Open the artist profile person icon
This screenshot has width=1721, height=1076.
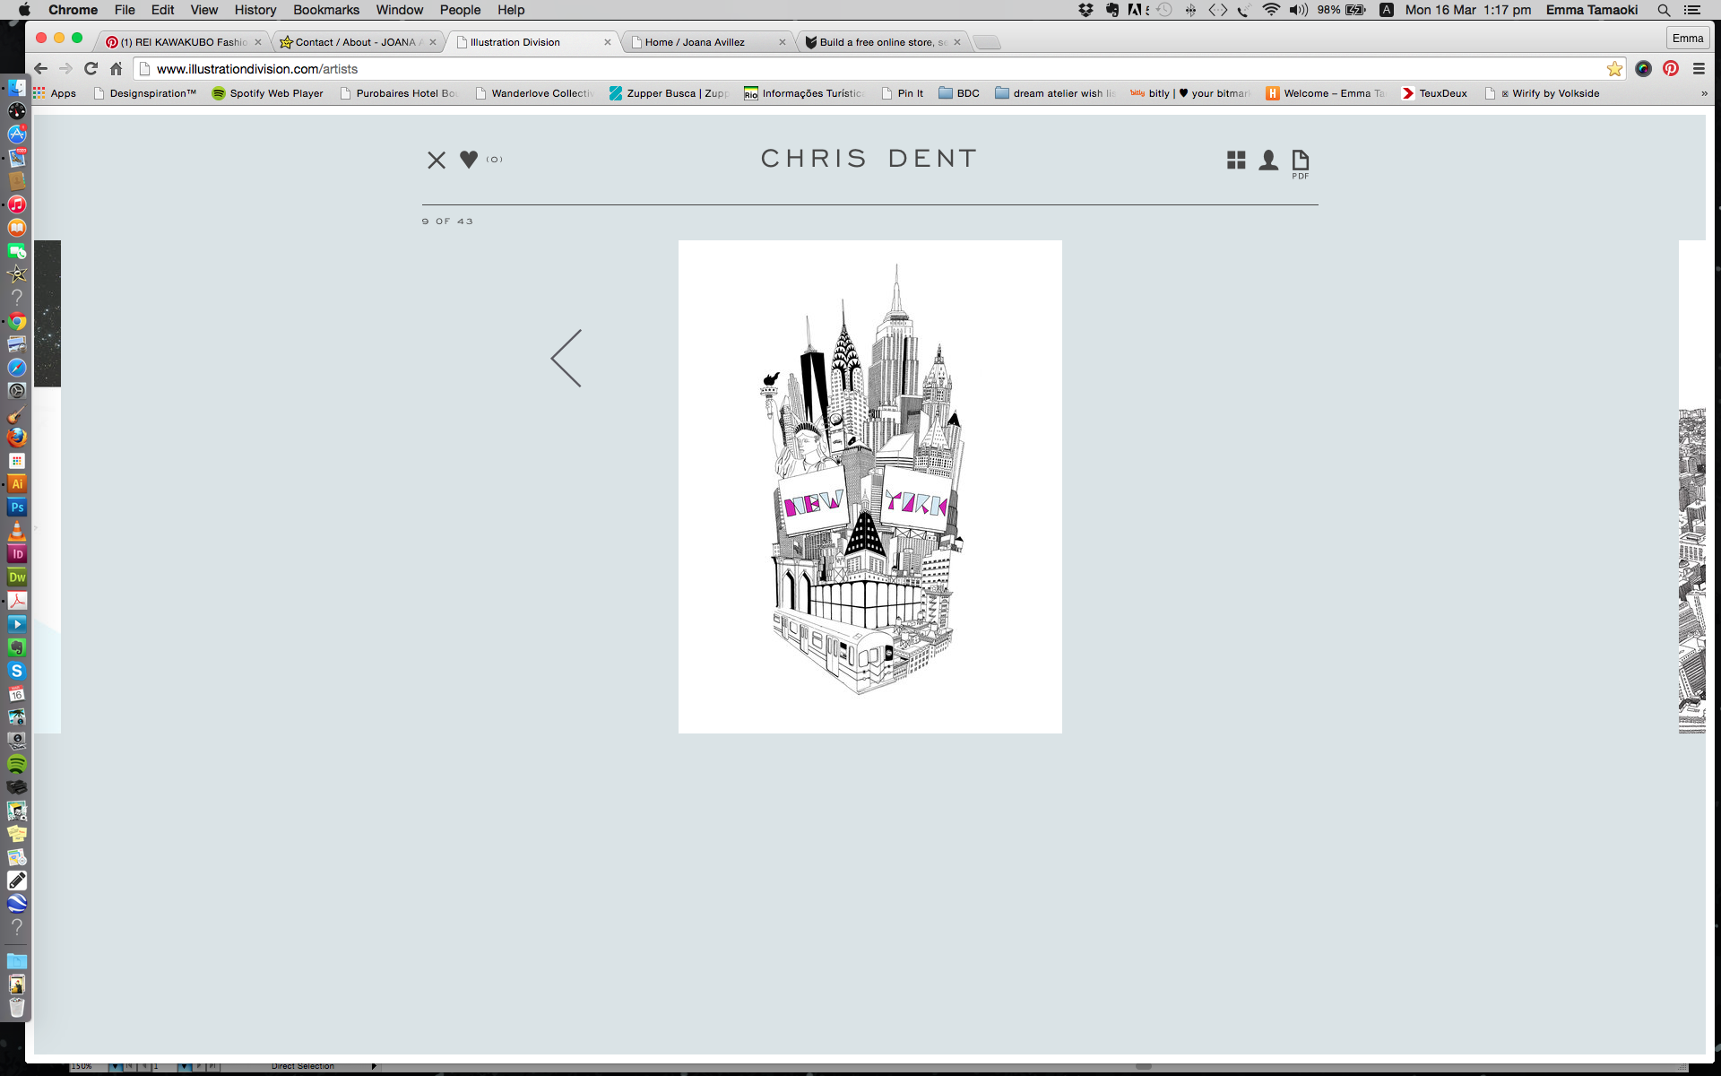[1268, 160]
